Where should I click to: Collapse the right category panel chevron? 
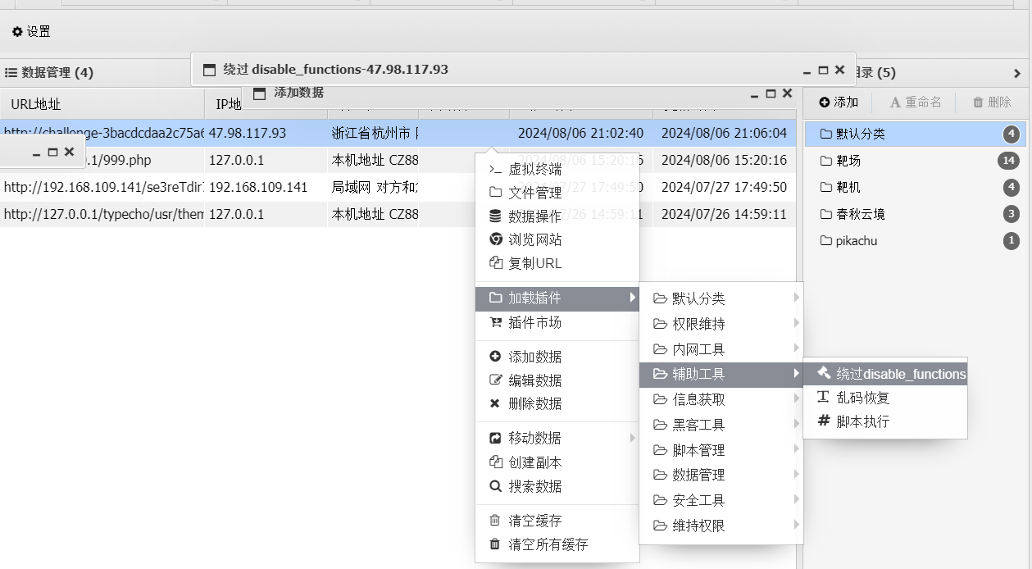(x=1017, y=73)
